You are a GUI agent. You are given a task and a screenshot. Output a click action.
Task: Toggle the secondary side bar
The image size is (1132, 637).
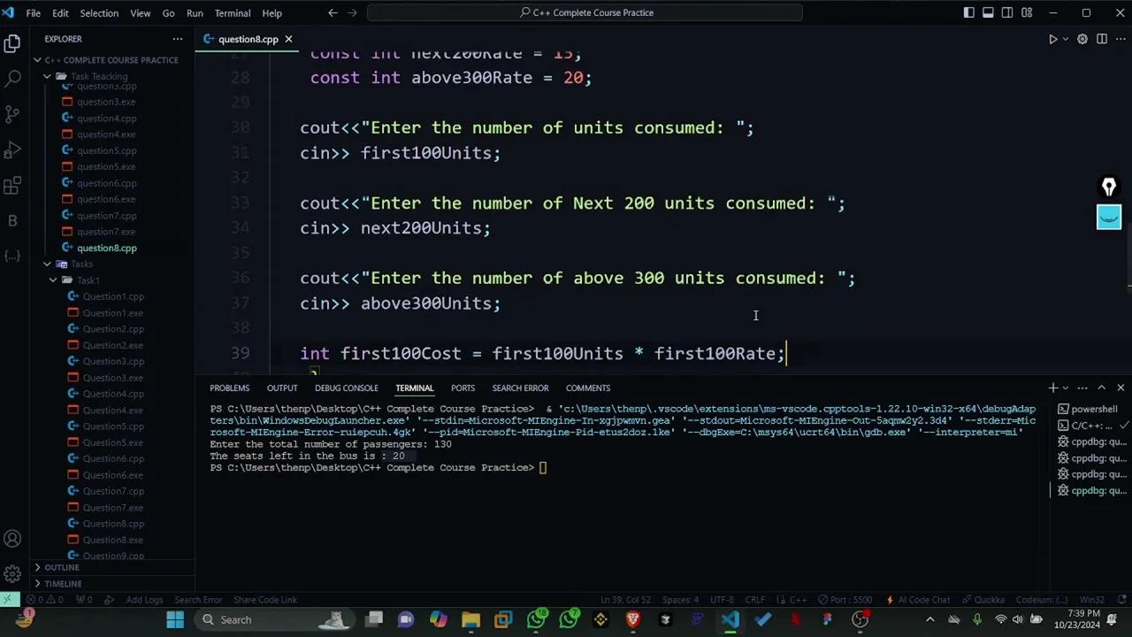[x=1007, y=12]
